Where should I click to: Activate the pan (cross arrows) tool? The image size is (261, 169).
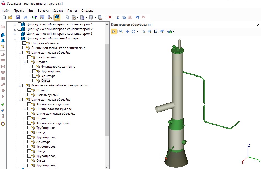[x=127, y=31]
